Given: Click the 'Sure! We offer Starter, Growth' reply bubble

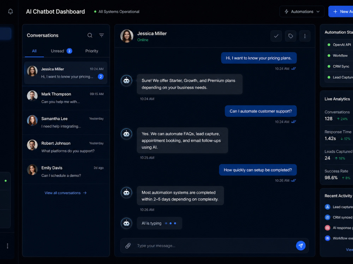Looking at the screenshot, I should (190, 84).
